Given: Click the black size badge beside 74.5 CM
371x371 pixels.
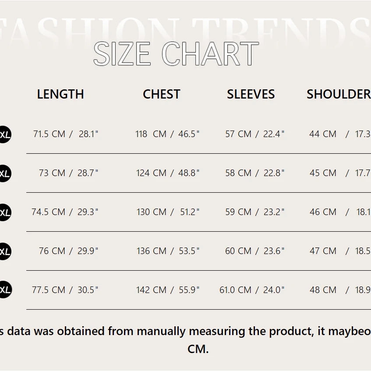Looking at the screenshot, I should pos(4,212).
